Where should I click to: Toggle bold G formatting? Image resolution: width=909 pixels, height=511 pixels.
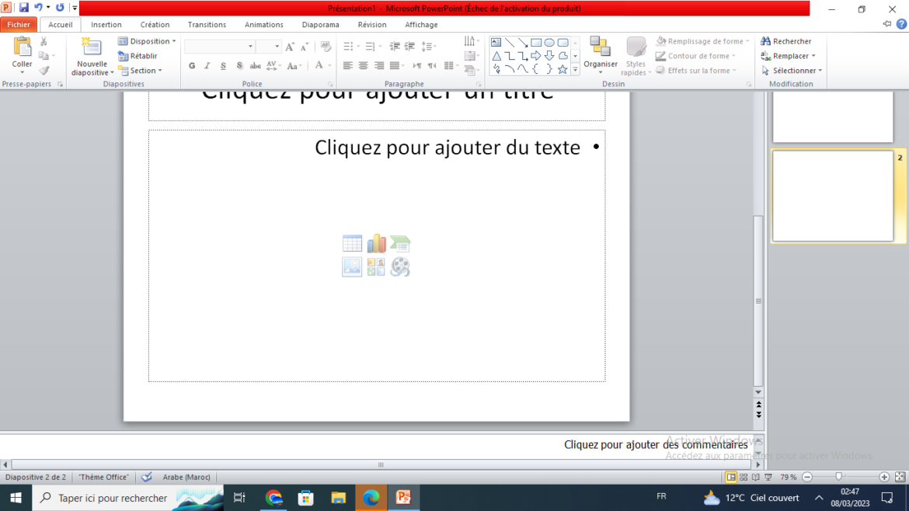click(192, 66)
